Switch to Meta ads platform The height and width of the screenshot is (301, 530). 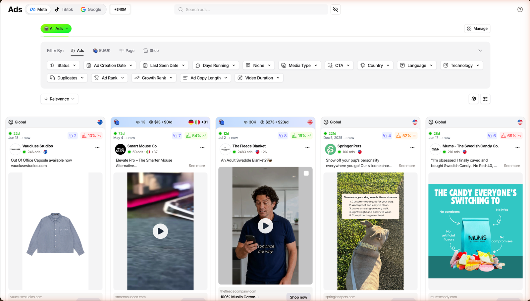point(38,9)
